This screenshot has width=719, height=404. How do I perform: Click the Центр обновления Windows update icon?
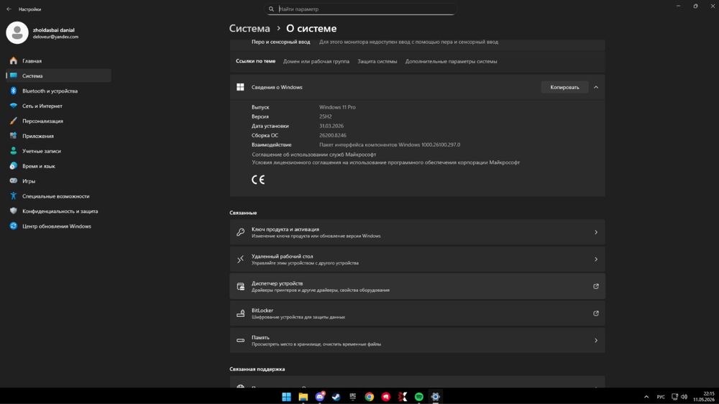[13, 226]
